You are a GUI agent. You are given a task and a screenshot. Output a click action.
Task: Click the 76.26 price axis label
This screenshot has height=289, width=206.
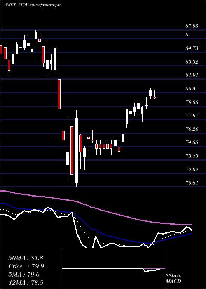[x=192, y=129]
